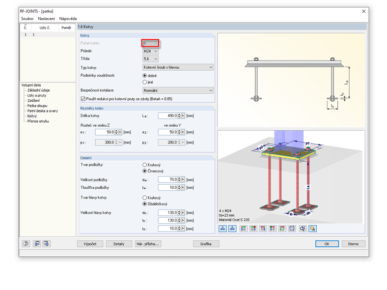Open the Třída 5.6 dropdown

tap(151, 59)
